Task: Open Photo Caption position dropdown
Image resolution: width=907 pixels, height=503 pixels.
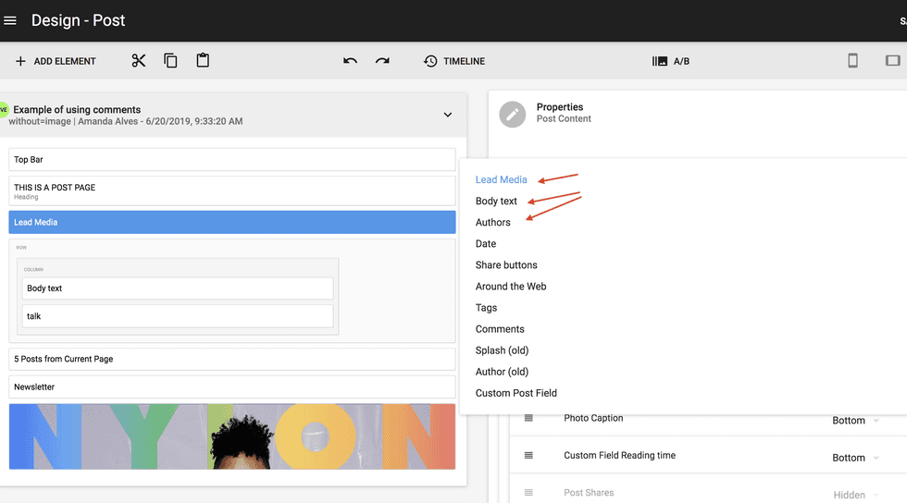Action: coord(855,421)
